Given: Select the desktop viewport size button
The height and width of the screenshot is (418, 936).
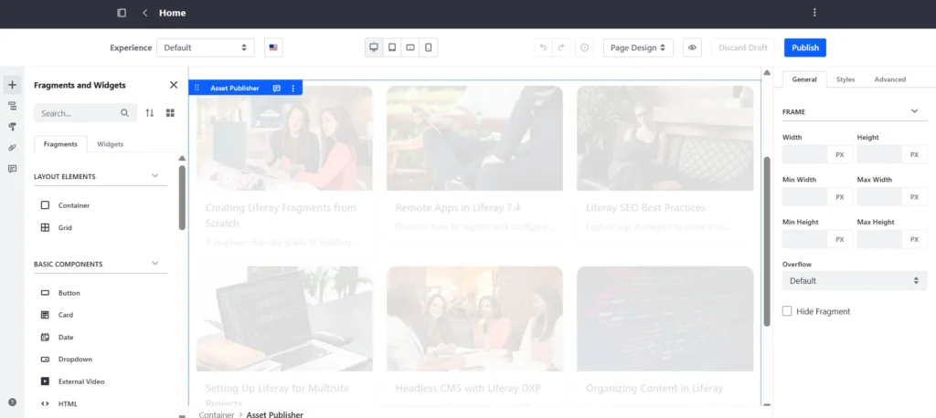Looking at the screenshot, I should (373, 47).
